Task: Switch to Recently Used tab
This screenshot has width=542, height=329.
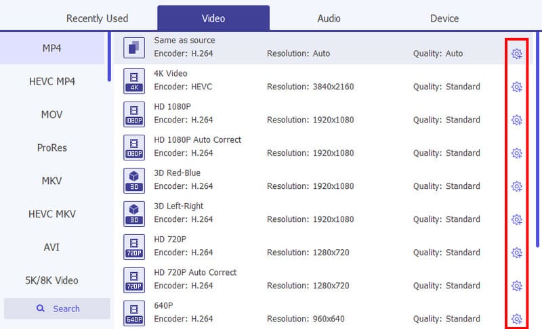Action: [97, 18]
